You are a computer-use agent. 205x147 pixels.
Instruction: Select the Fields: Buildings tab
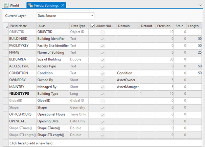click(48, 5)
